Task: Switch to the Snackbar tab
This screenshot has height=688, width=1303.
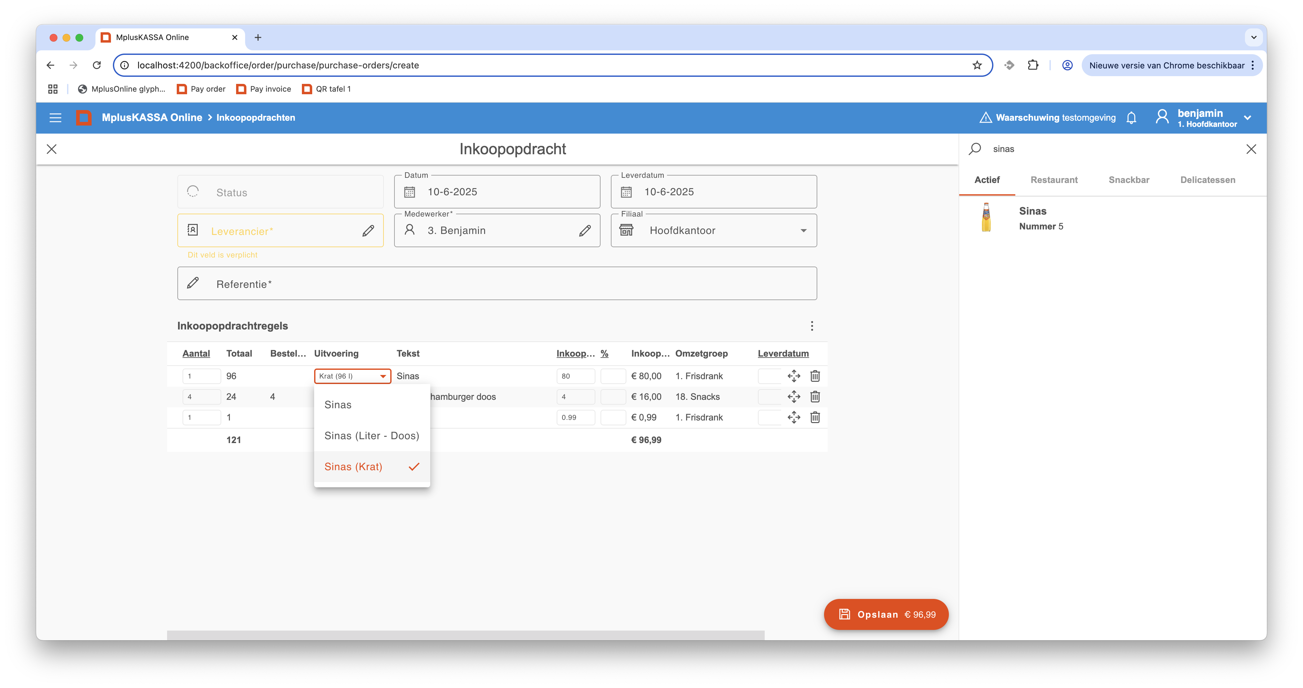Action: coord(1129,180)
